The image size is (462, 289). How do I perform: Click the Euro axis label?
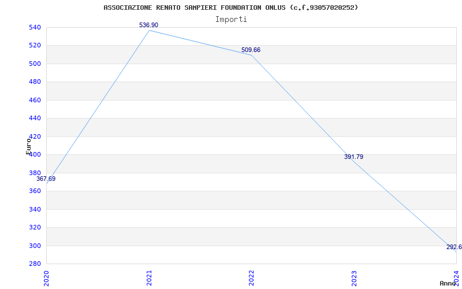[28, 146]
